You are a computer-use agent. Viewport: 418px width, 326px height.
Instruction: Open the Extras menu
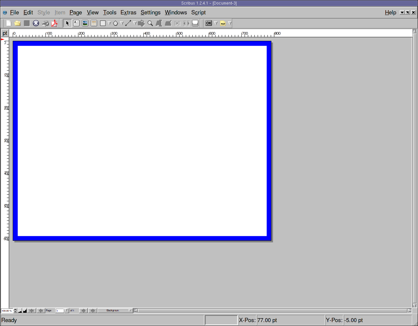[128, 12]
